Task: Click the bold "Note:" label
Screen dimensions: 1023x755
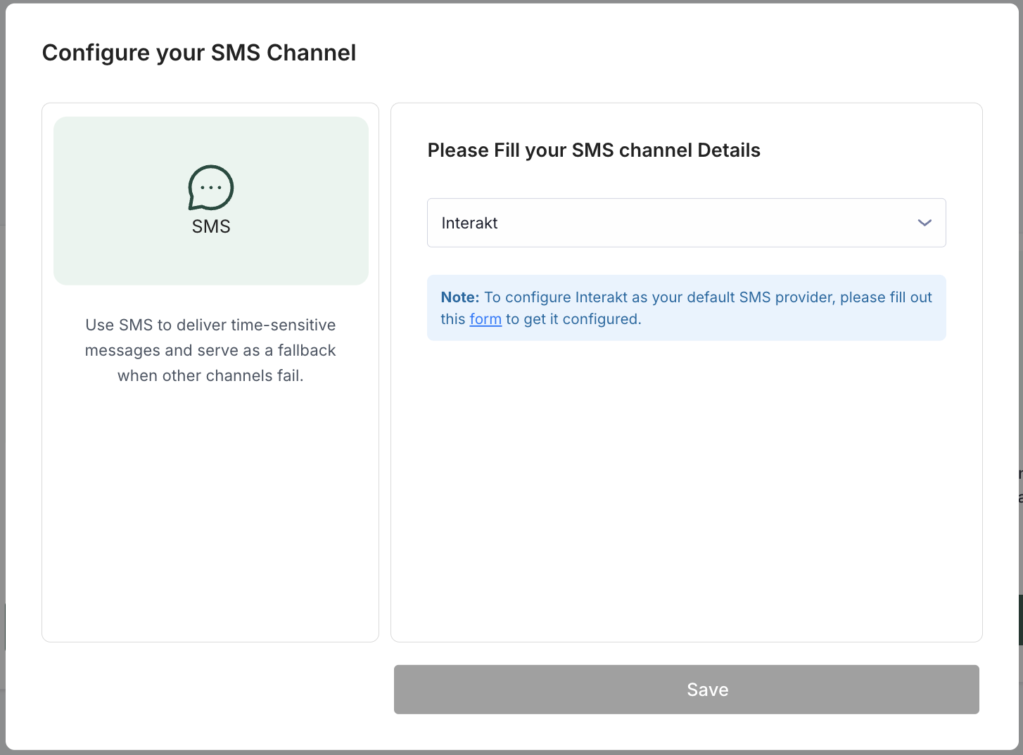Action: click(459, 297)
